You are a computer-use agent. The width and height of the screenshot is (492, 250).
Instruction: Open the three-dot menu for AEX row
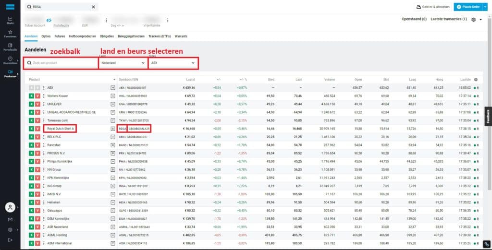point(44,88)
